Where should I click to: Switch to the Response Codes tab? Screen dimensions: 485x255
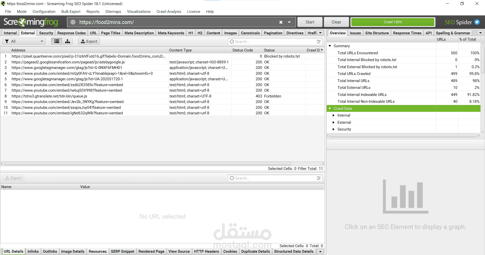point(71,33)
